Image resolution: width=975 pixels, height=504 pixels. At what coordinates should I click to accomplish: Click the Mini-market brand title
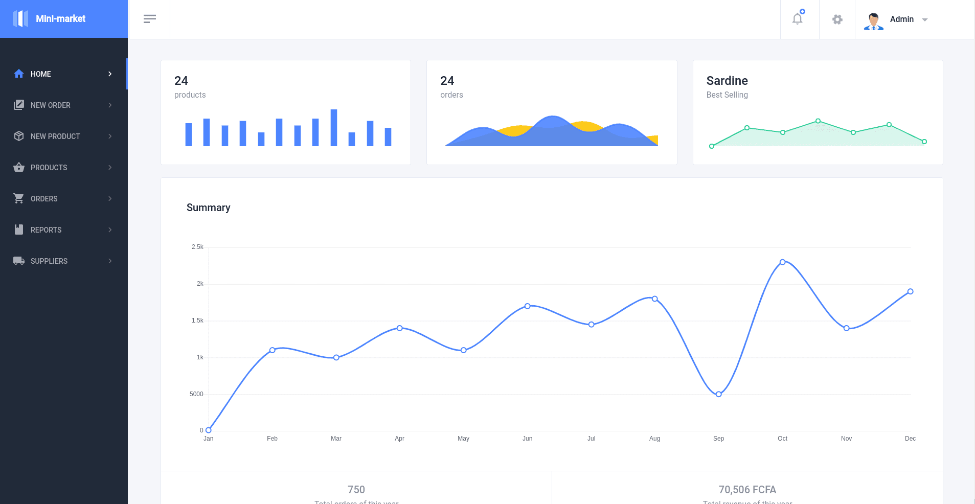pos(60,19)
